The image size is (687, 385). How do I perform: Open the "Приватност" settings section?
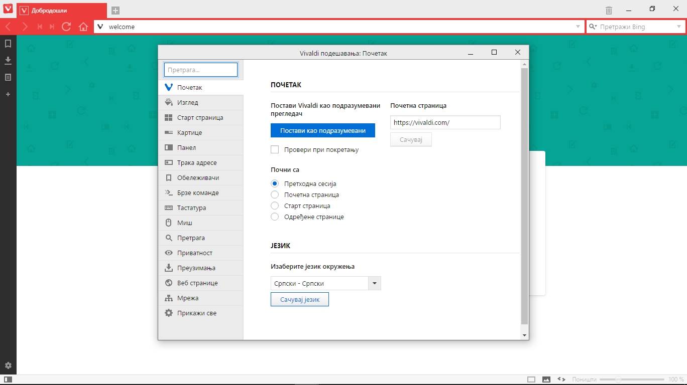pyautogui.click(x=194, y=253)
